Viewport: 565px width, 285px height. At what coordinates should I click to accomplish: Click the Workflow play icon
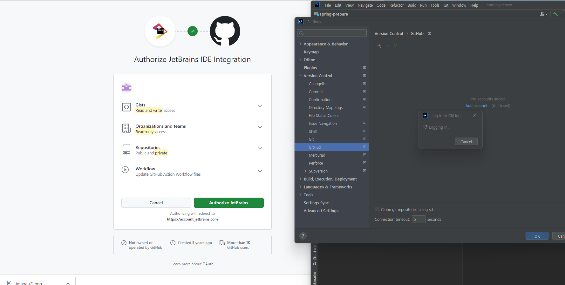[x=125, y=170]
